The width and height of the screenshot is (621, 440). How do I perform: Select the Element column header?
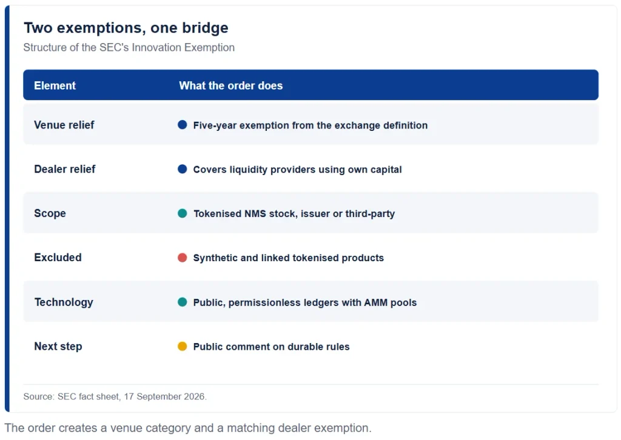(x=55, y=85)
